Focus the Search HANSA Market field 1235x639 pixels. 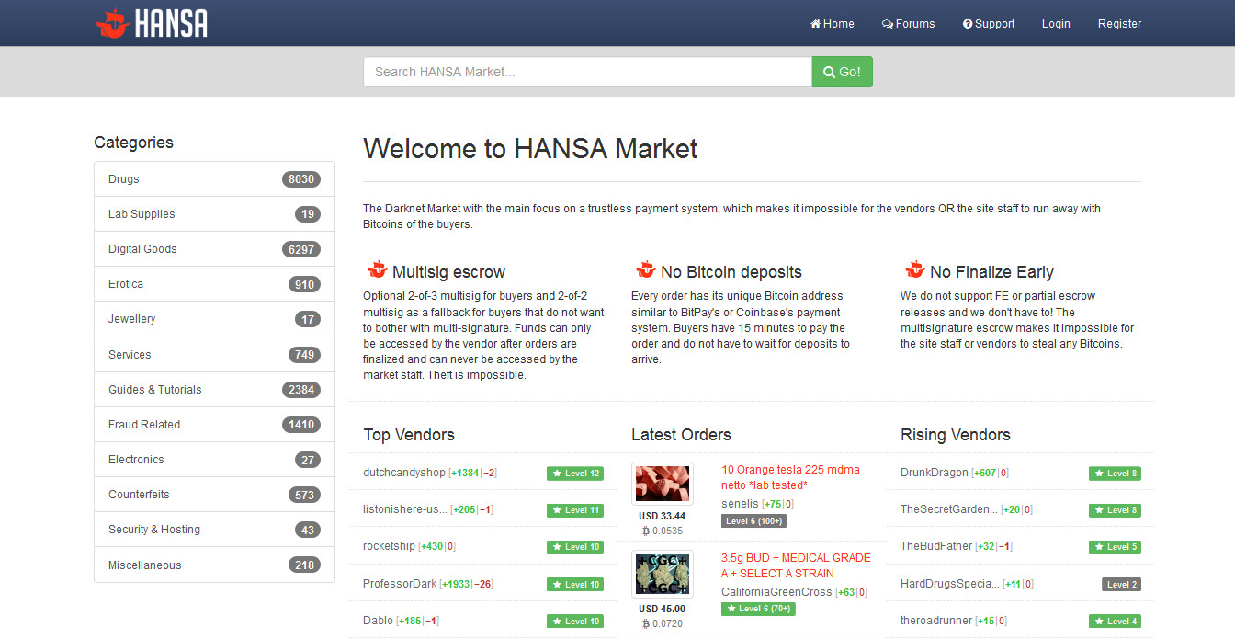click(x=587, y=72)
